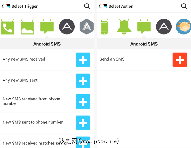Open search in Select Trigger screen
The image size is (191, 148).
pyautogui.click(x=87, y=6)
